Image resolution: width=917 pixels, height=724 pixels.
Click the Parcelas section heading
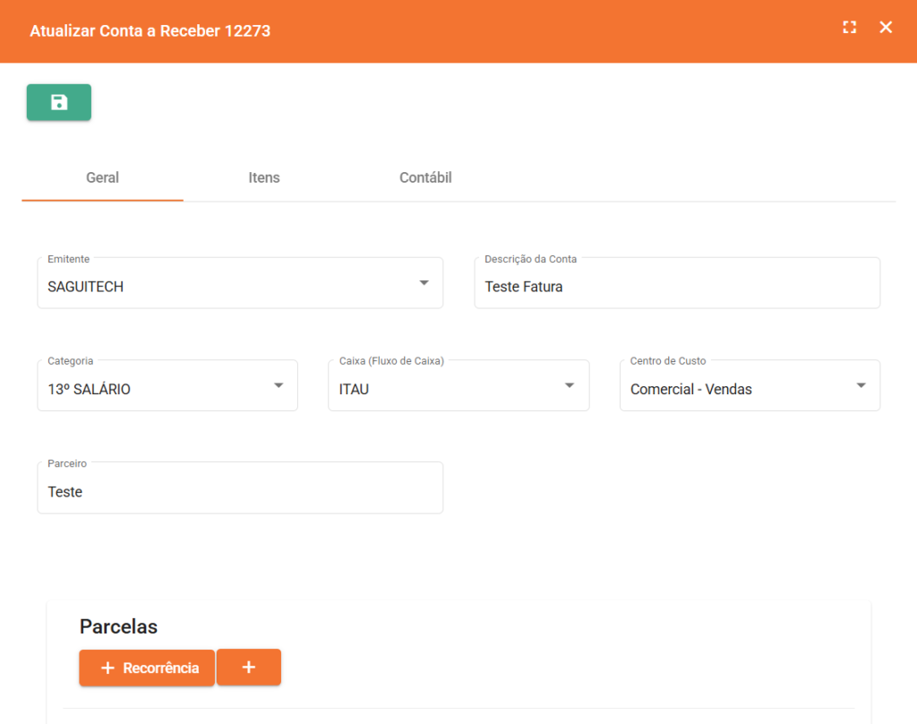pyautogui.click(x=118, y=626)
